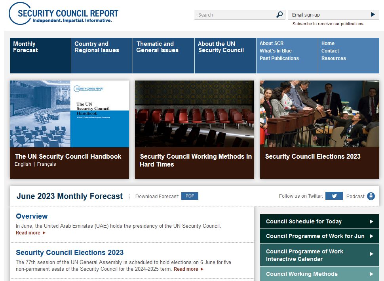Open Country and Regional Issues menu

[102, 56]
